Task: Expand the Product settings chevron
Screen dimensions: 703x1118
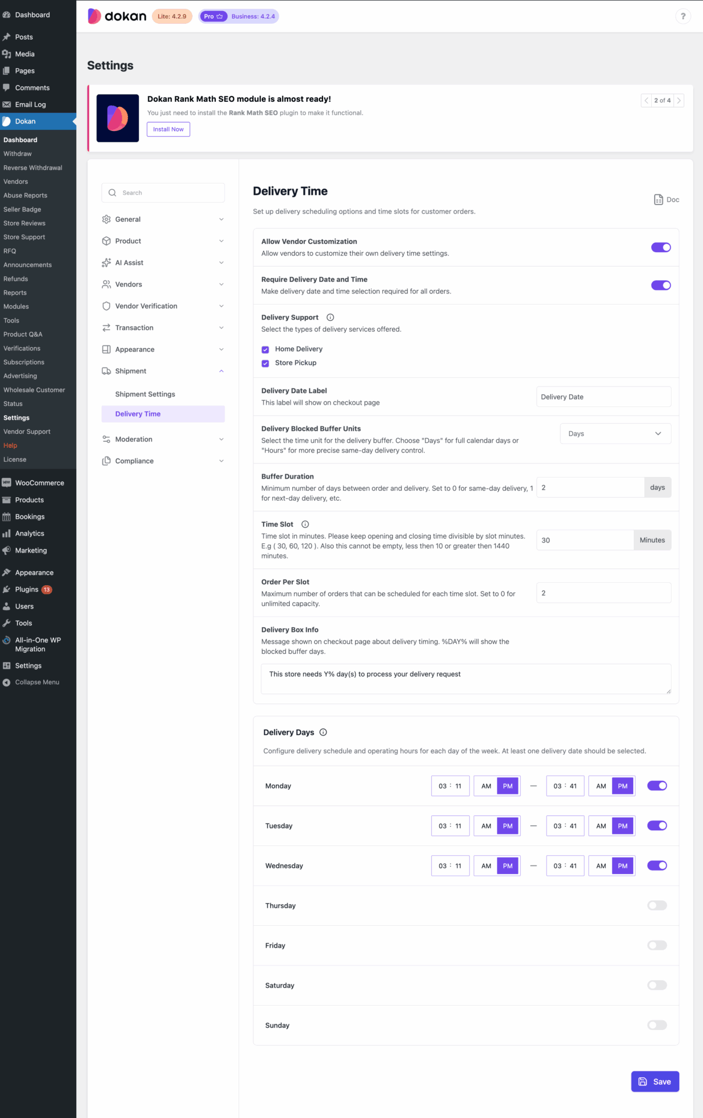Action: pyautogui.click(x=221, y=241)
